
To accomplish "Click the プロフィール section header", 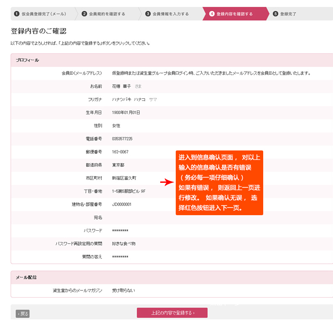I will (x=27, y=60).
